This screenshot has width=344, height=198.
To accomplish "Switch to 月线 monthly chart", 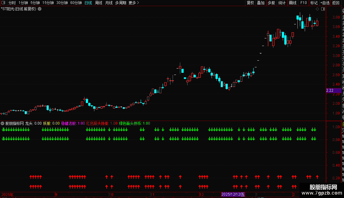I will (x=109, y=3).
